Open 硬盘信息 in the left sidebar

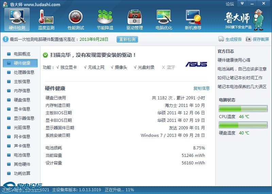click(22, 100)
